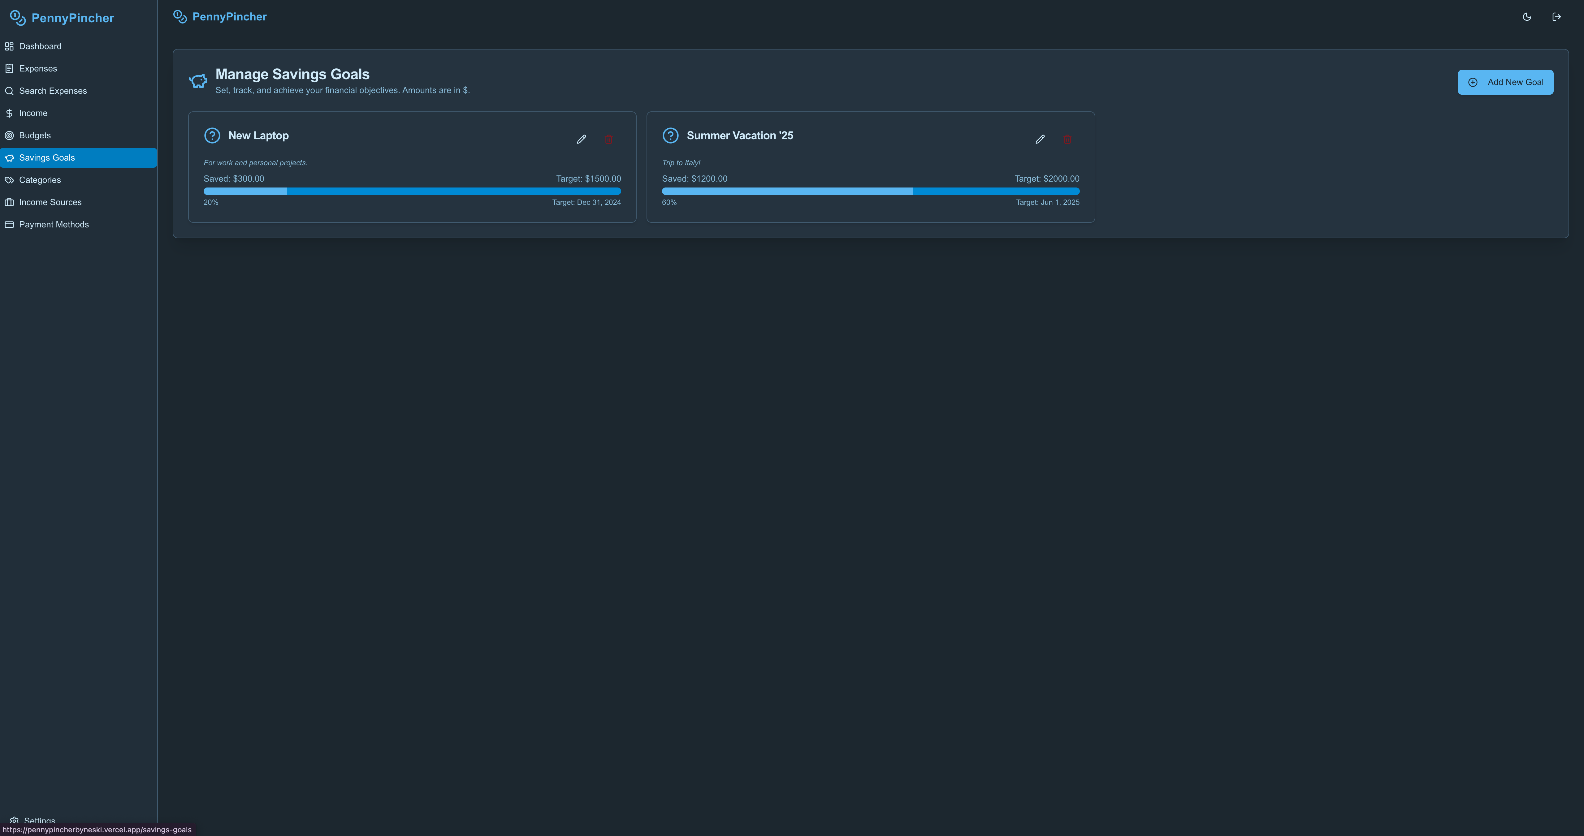
Task: Open Budgets in the sidebar
Action: click(79, 135)
